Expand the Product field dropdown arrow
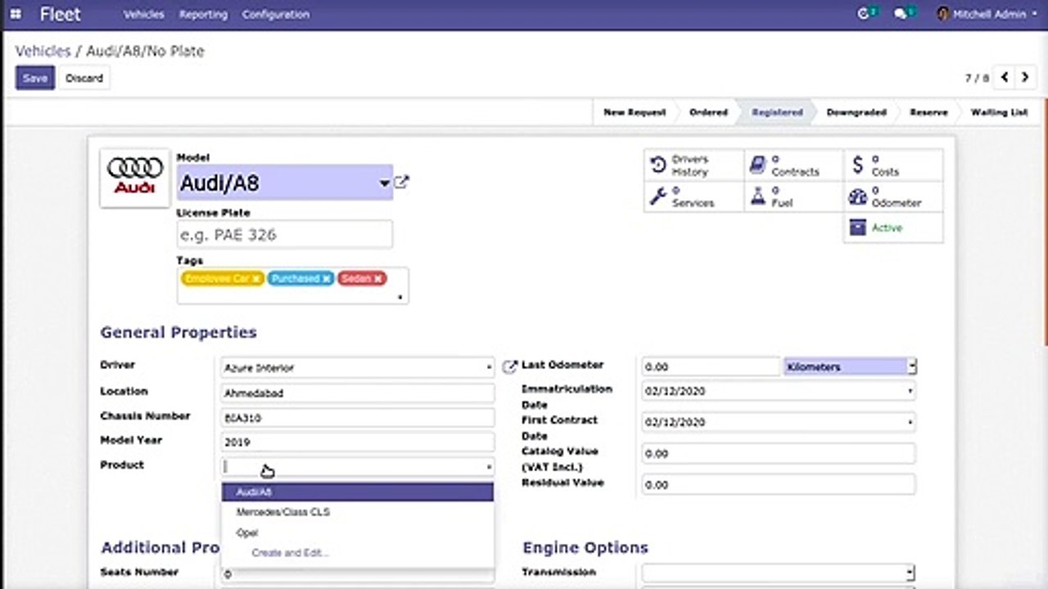 coord(489,467)
